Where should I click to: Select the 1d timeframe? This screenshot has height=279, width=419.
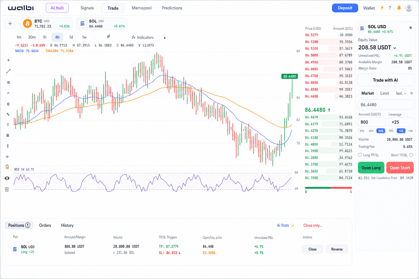pyautogui.click(x=71, y=37)
